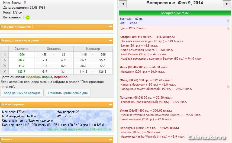Go to the previous day arrow
This screenshot has width=232, height=143.
[x=123, y=4]
